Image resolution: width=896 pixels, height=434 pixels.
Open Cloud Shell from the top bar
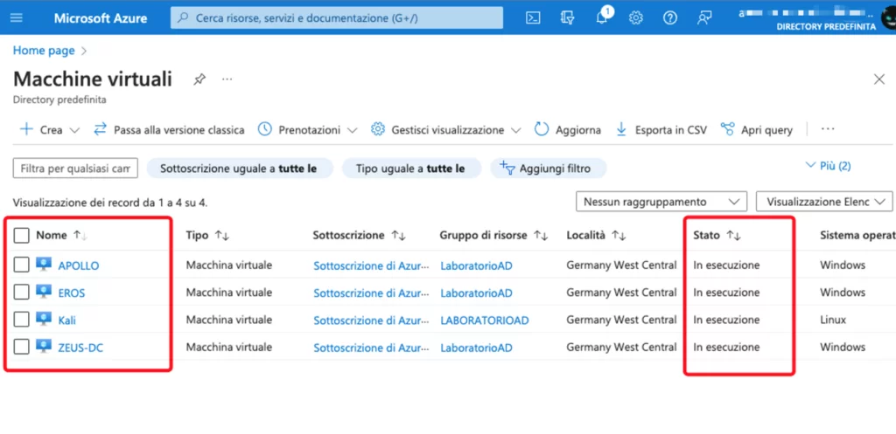533,17
